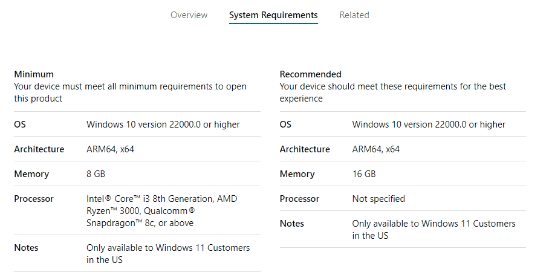Click the Notes text in the Recommended table
552x272 pixels.
tap(433, 230)
